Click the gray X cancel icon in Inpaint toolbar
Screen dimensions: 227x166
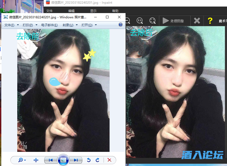click(197, 20)
